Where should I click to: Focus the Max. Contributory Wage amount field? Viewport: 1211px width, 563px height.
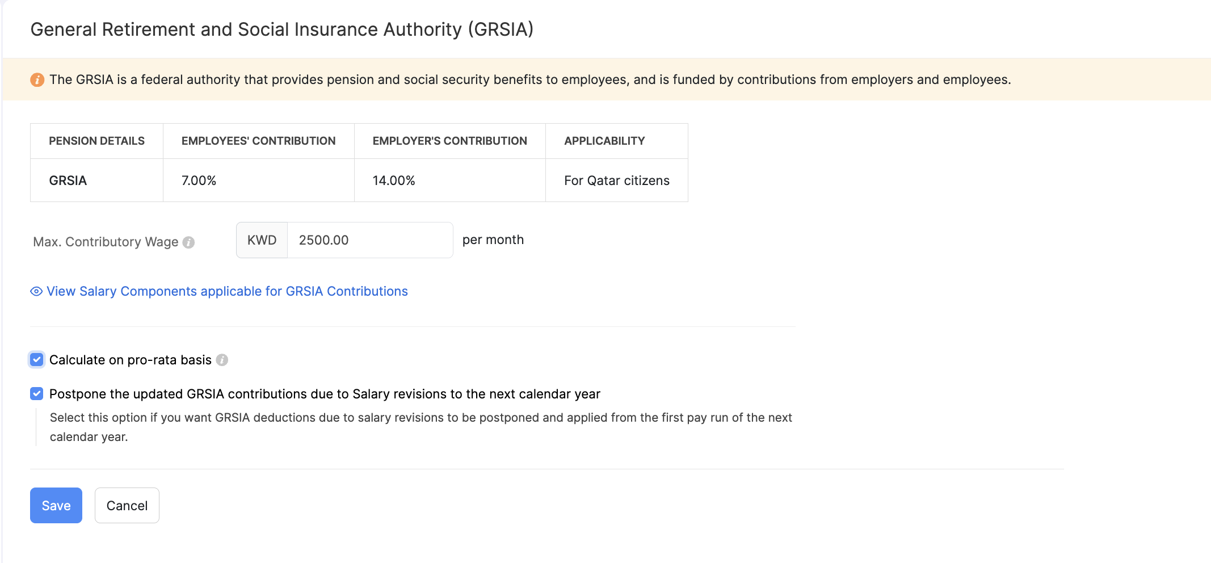click(369, 241)
